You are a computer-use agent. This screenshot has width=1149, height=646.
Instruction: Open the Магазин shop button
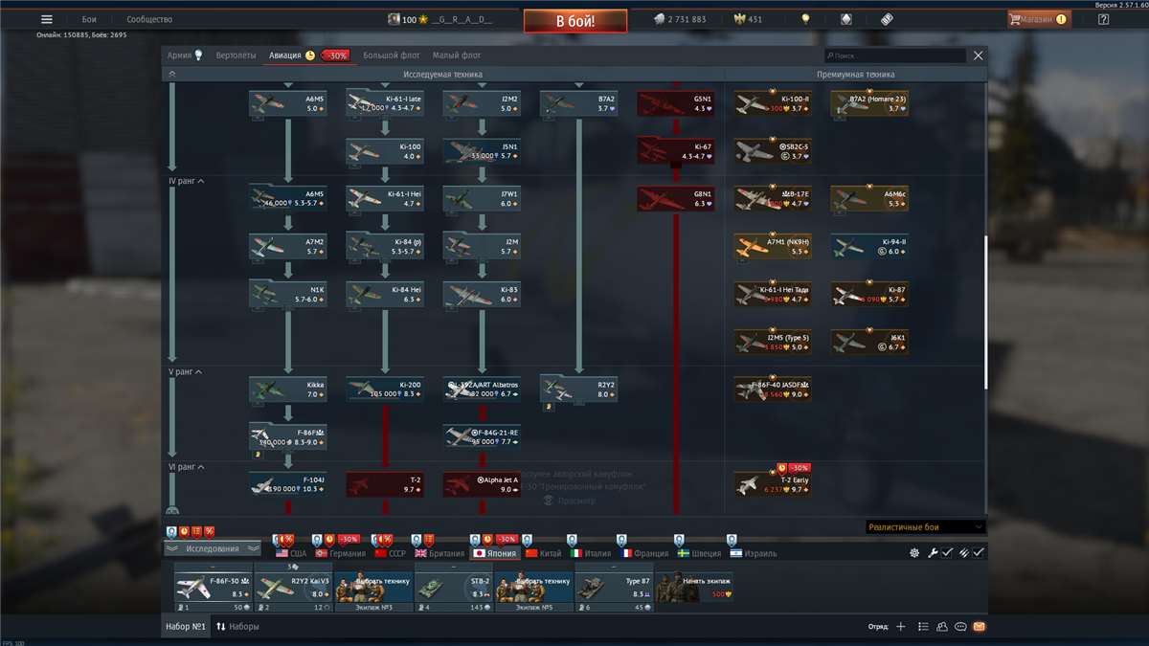coord(1039,19)
